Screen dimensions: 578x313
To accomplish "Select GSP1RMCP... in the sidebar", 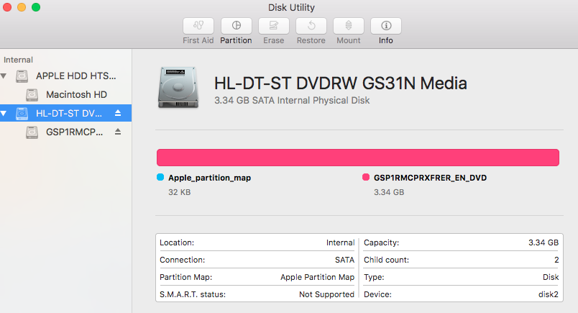I will [x=65, y=132].
